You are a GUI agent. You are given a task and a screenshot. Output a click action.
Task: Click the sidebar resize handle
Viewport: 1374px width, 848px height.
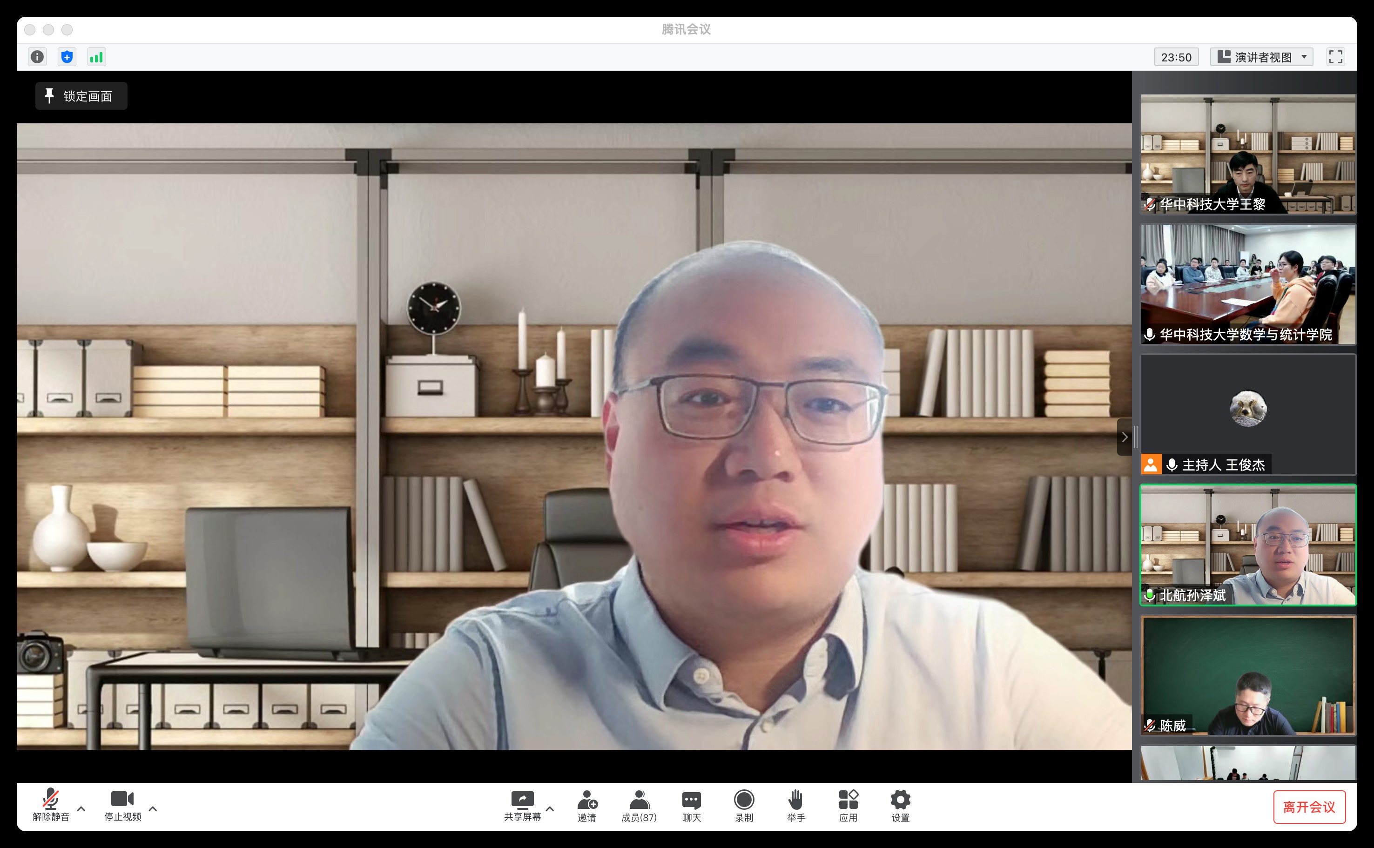click(1136, 437)
